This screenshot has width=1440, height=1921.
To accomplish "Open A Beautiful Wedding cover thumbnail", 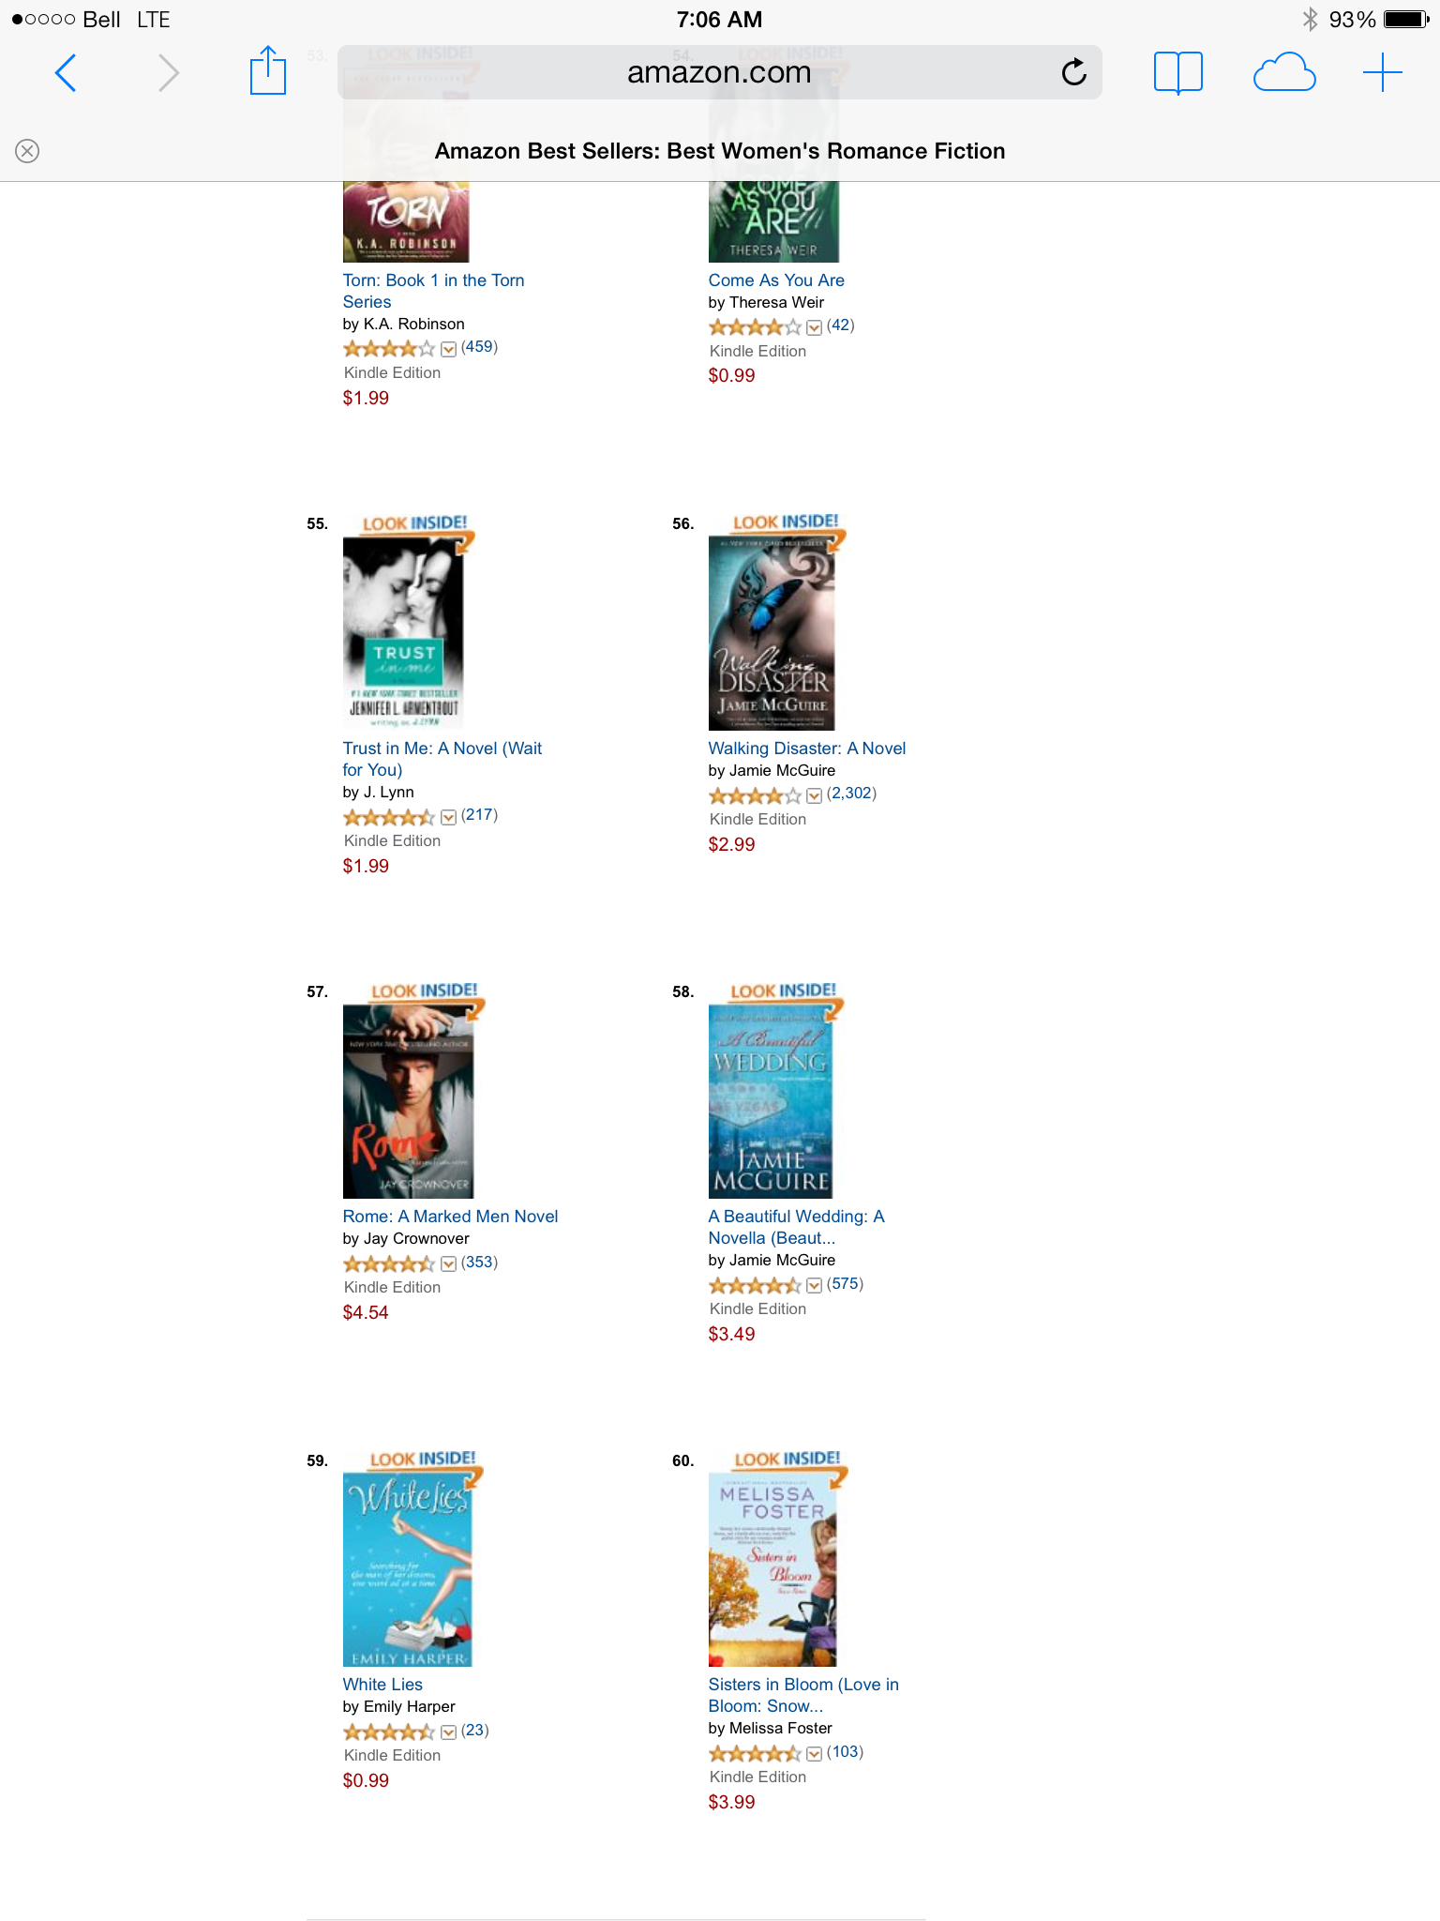I will point(771,1100).
